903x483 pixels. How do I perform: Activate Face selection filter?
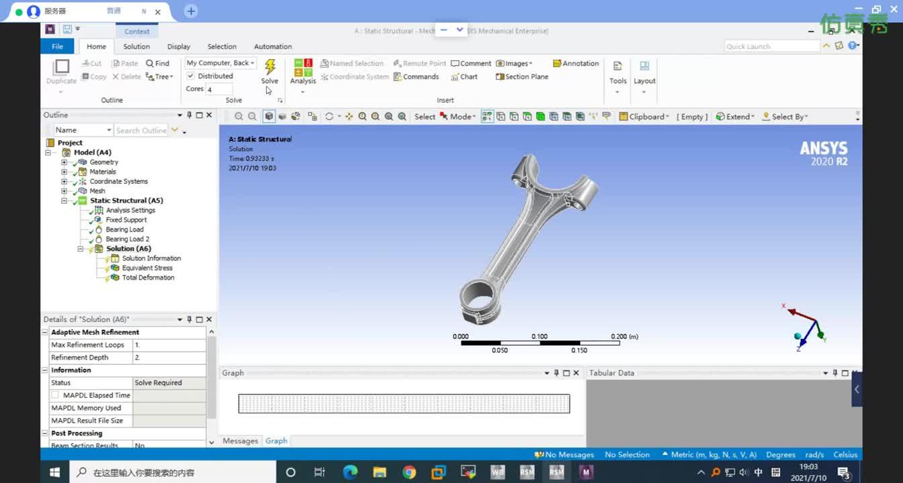[527, 116]
